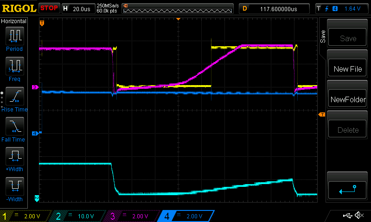Click the back return arrow button
Image resolution: width=371 pixels, height=222 pixels.
click(x=347, y=190)
